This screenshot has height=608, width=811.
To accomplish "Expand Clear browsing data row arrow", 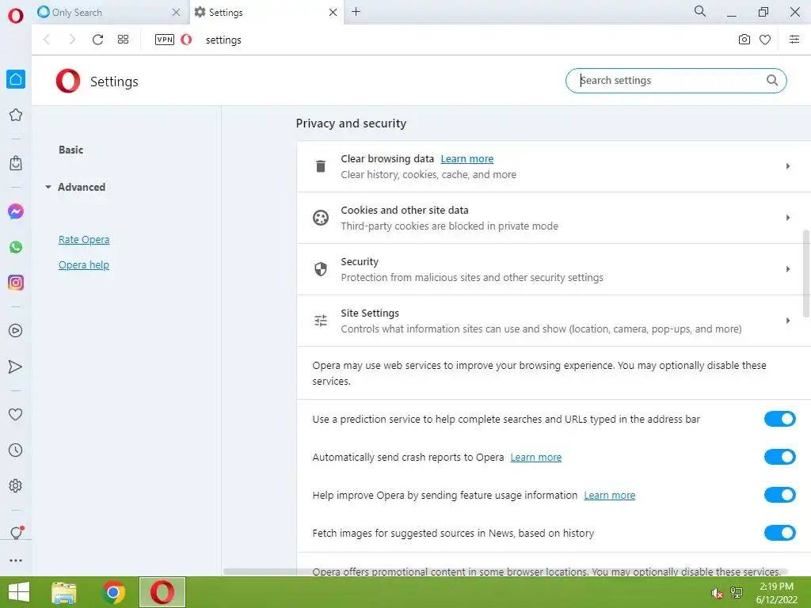I will click(788, 166).
